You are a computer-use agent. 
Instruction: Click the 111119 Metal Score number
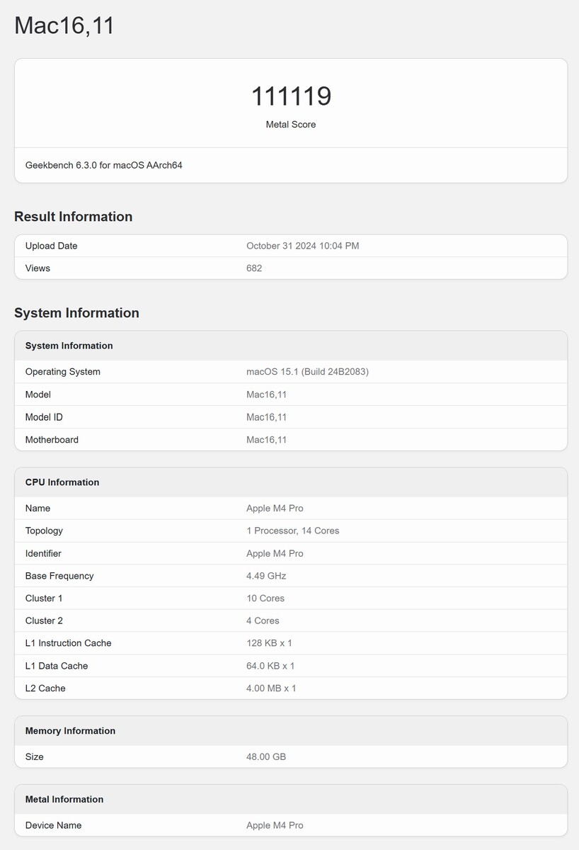pyautogui.click(x=291, y=96)
